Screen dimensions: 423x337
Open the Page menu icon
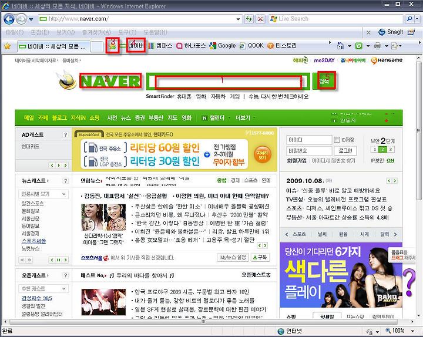pyautogui.click(x=394, y=46)
